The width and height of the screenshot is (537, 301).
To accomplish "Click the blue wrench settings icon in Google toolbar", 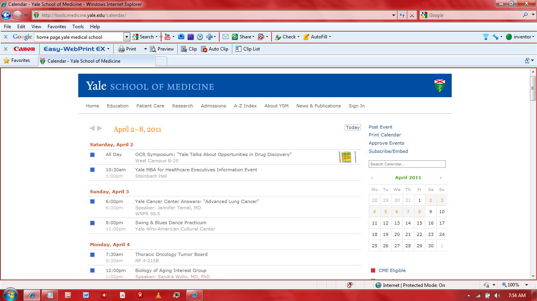I will [x=495, y=37].
